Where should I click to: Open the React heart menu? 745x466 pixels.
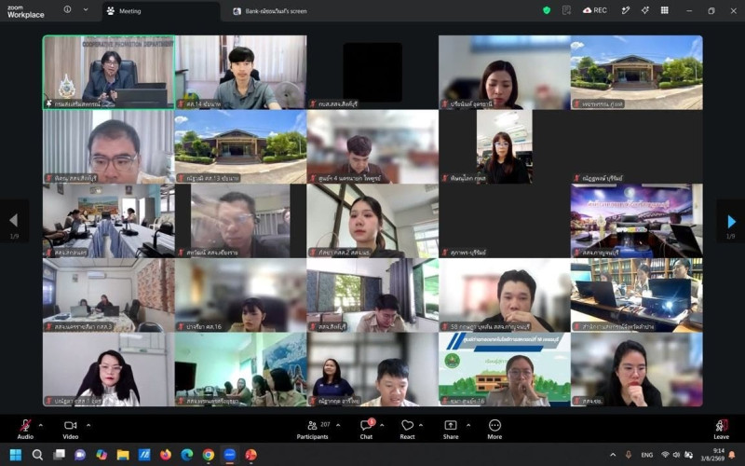tap(407, 429)
